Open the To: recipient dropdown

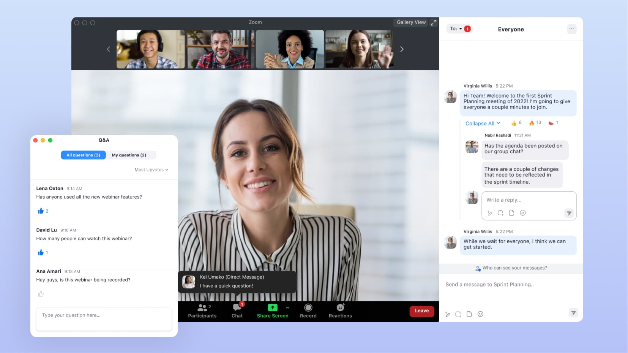456,29
